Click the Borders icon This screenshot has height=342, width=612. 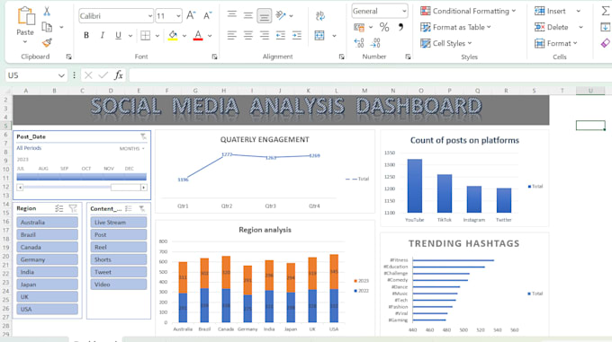click(145, 35)
